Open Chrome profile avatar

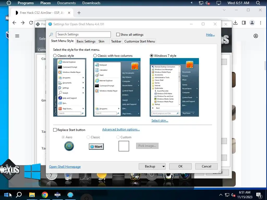click(252, 23)
